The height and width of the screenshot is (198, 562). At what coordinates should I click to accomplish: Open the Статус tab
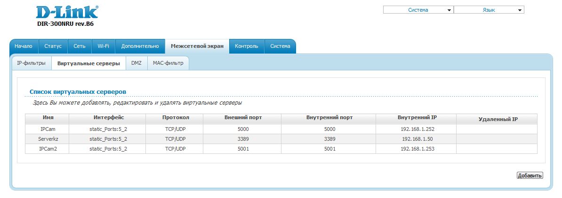tap(53, 46)
